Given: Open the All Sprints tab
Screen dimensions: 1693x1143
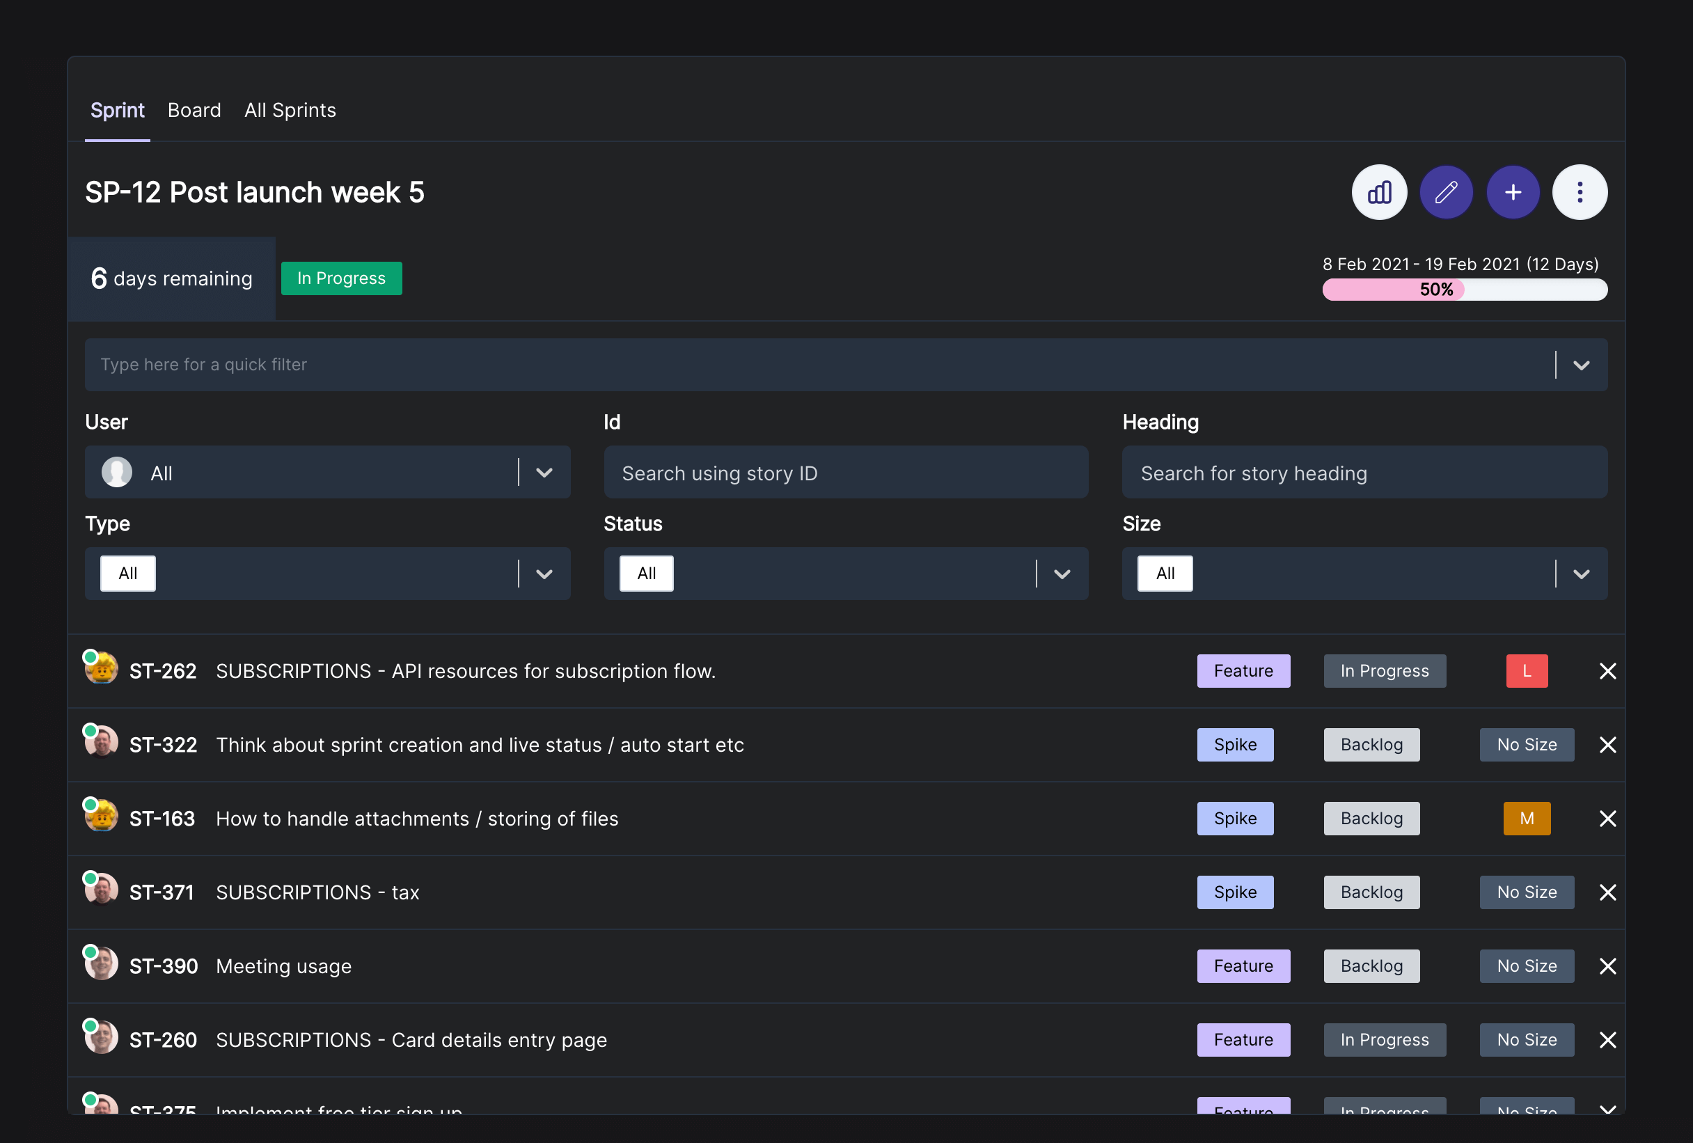Looking at the screenshot, I should click(x=290, y=110).
